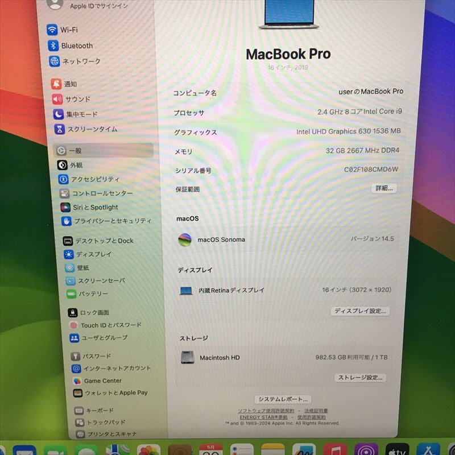Screen dimensions: 455x455
Task: Open the ENERGY STAR準拠 link
Action: pos(263,417)
